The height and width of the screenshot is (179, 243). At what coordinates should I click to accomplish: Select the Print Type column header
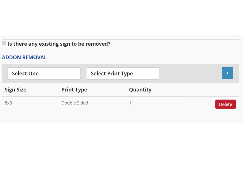click(74, 89)
